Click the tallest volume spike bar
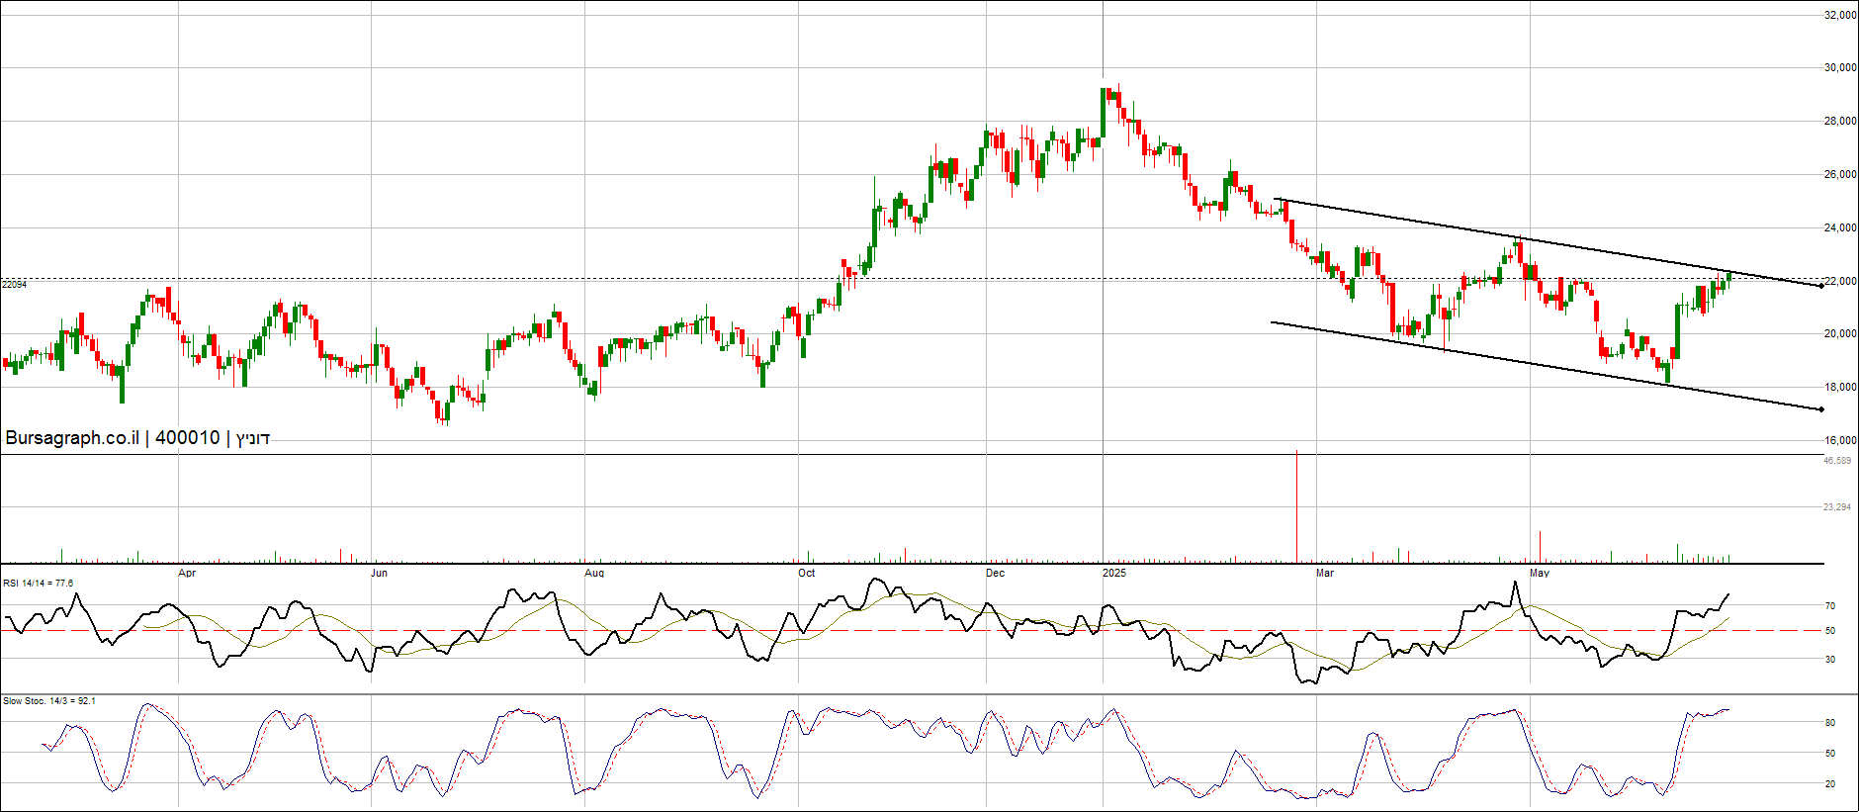The width and height of the screenshot is (1859, 812). click(x=1296, y=504)
